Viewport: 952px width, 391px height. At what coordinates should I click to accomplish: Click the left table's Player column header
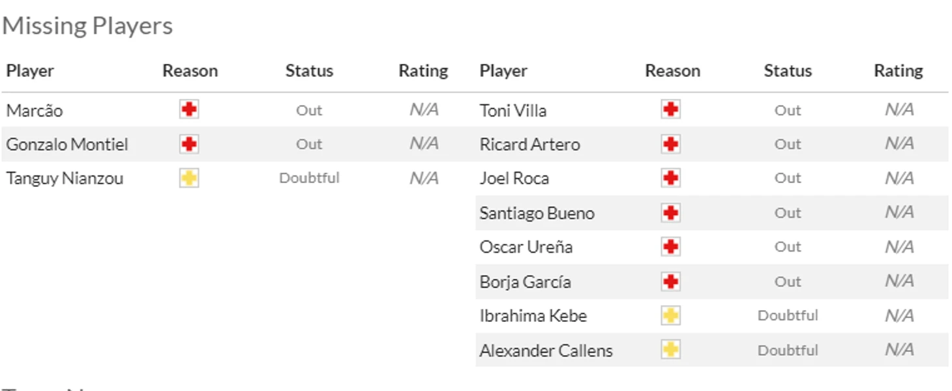(x=30, y=70)
